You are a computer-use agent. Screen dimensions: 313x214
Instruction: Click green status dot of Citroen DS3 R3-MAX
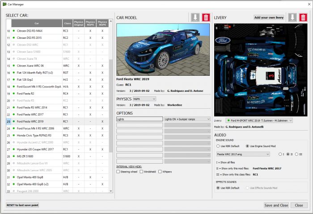point(14,31)
